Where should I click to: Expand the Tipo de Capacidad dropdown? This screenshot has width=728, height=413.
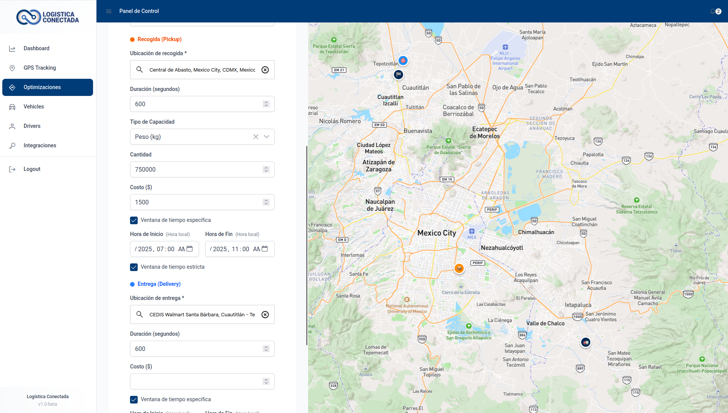click(267, 137)
